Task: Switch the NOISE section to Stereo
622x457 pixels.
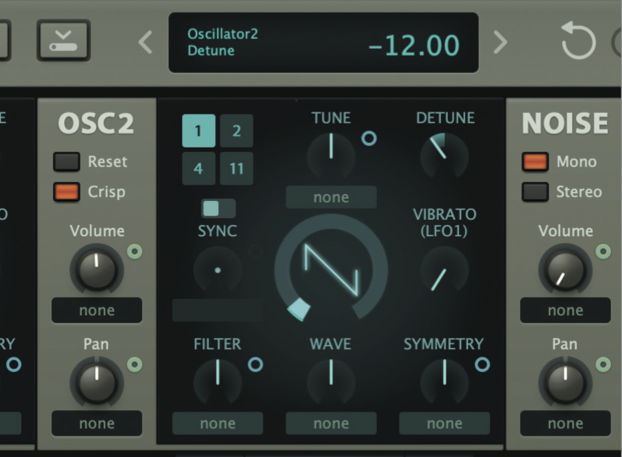Action: [535, 192]
